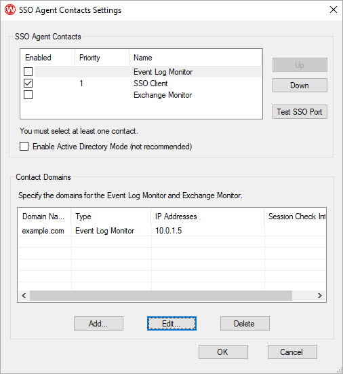Image resolution: width=343 pixels, height=374 pixels.
Task: Click priority value 1 for SSO Client
Action: [x=81, y=83]
